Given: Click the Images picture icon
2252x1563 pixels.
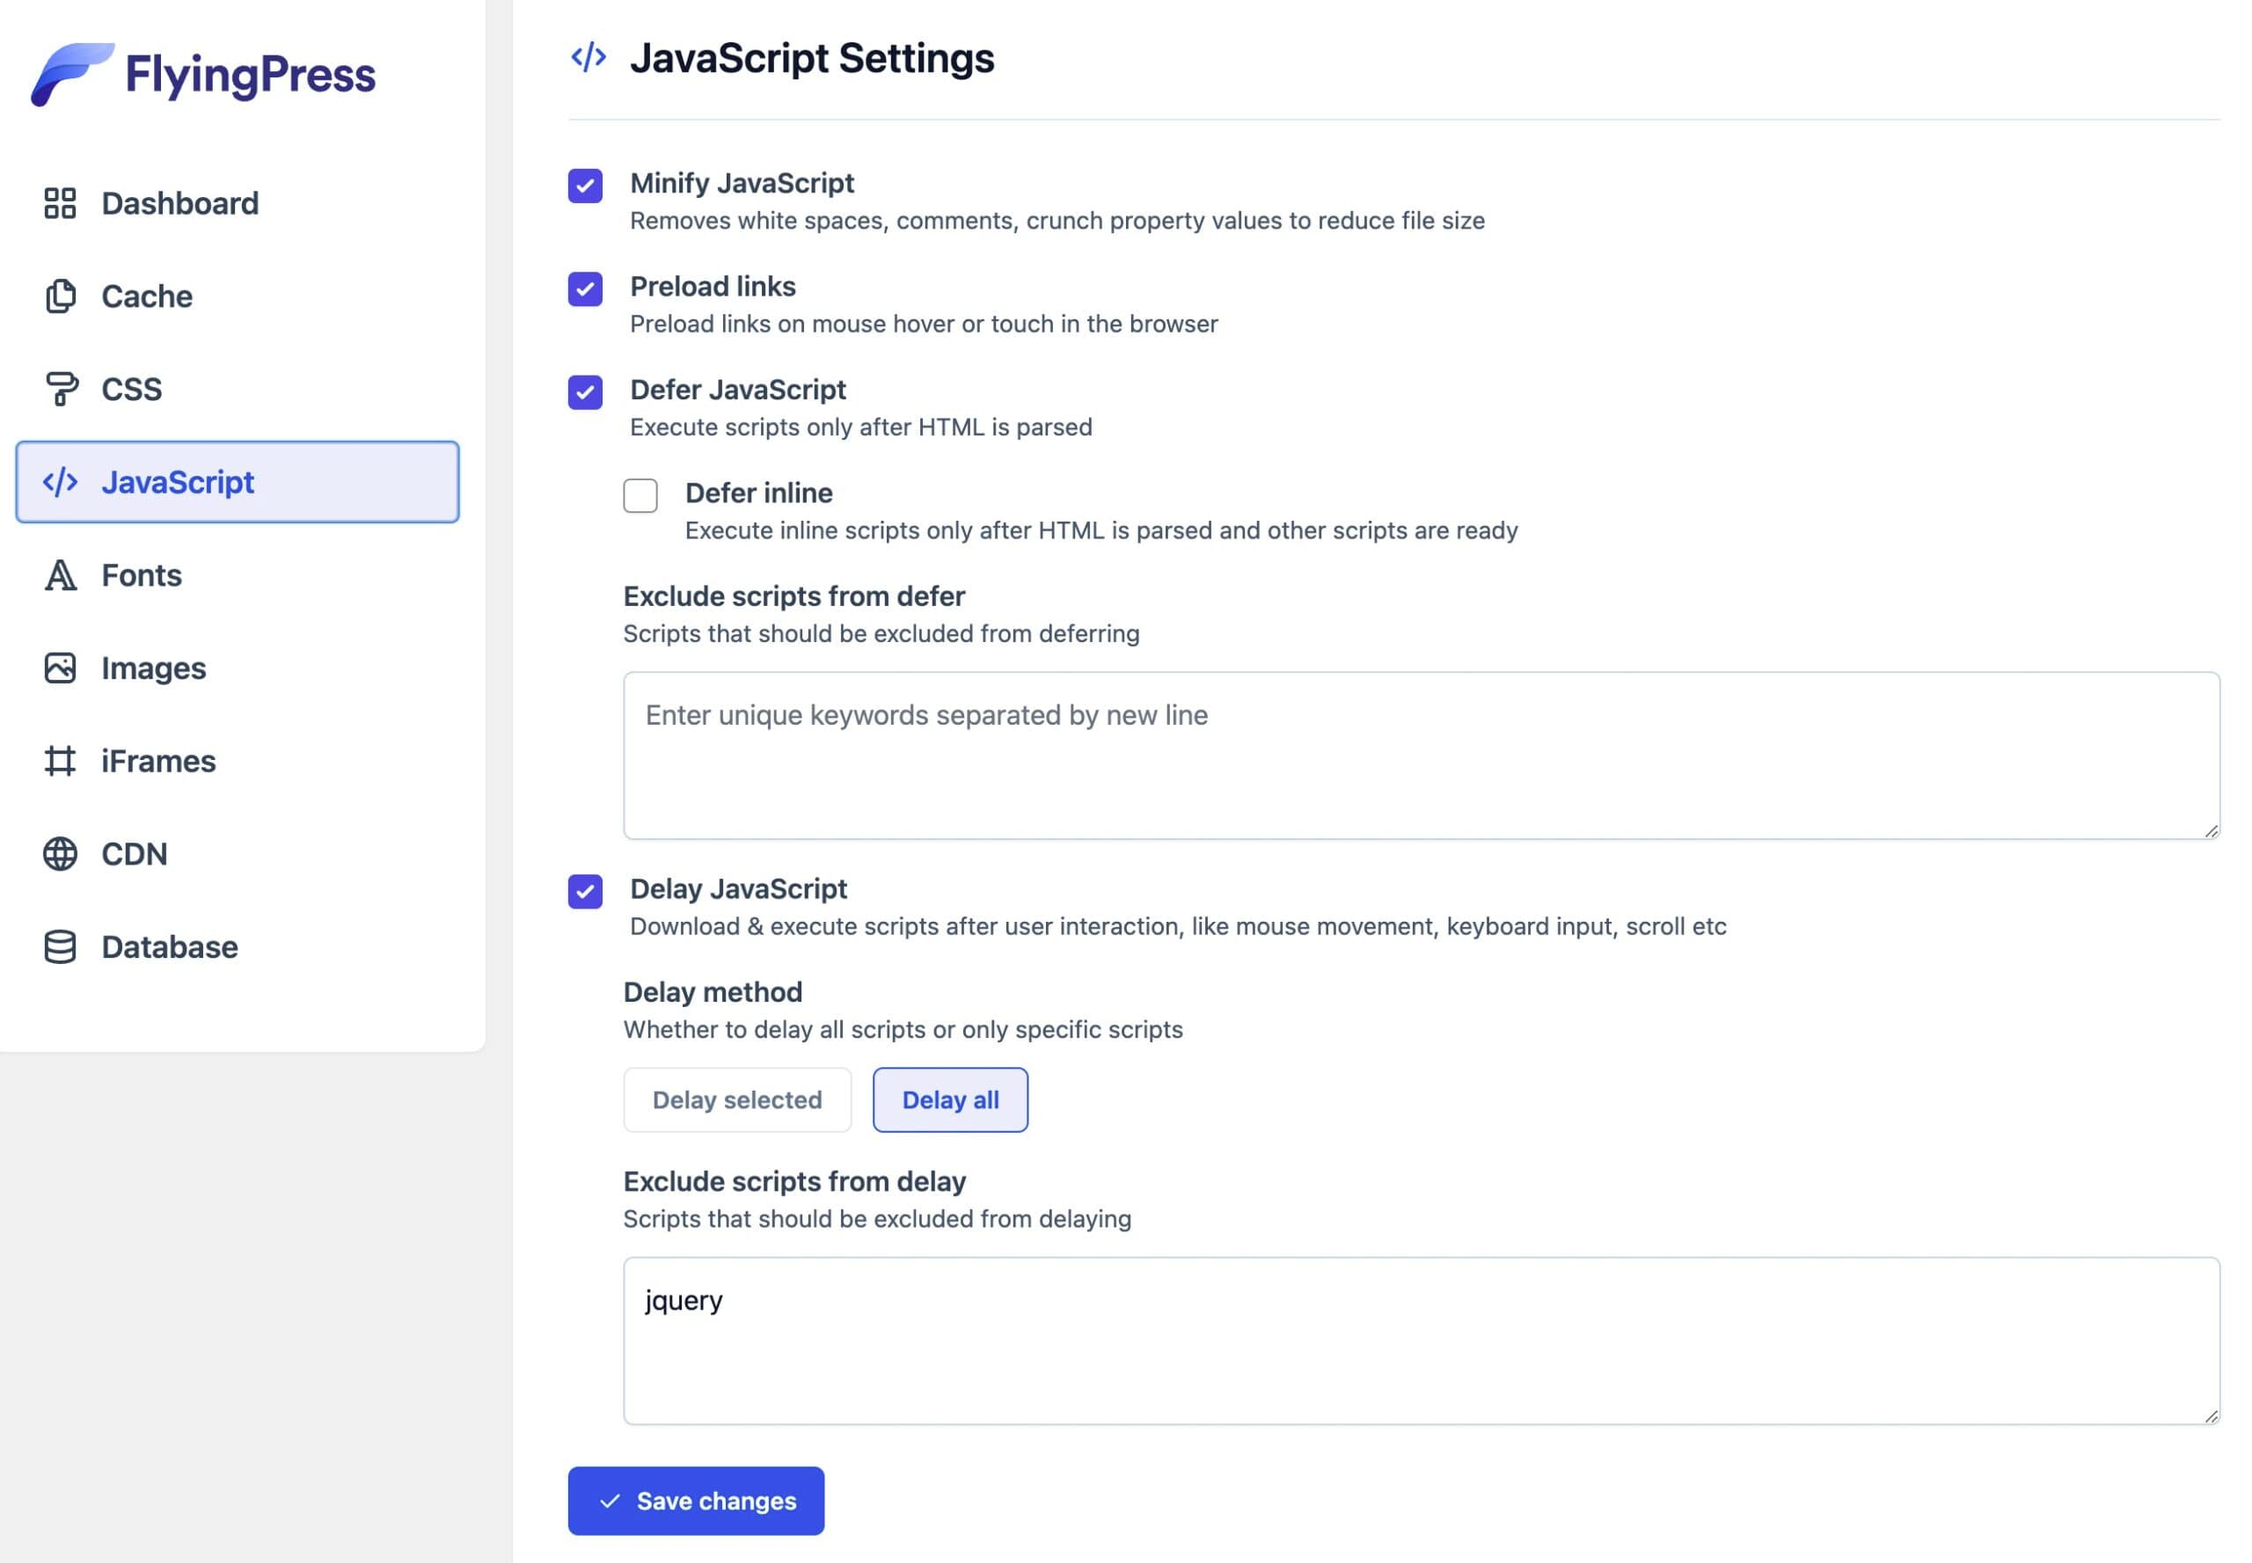Looking at the screenshot, I should [60, 667].
